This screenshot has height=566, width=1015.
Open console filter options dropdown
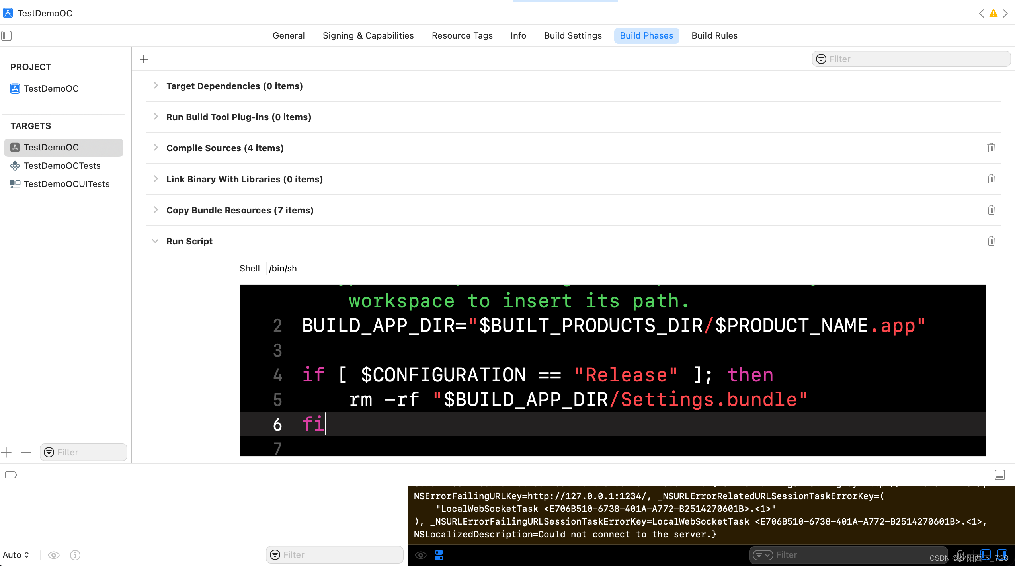[x=763, y=555]
